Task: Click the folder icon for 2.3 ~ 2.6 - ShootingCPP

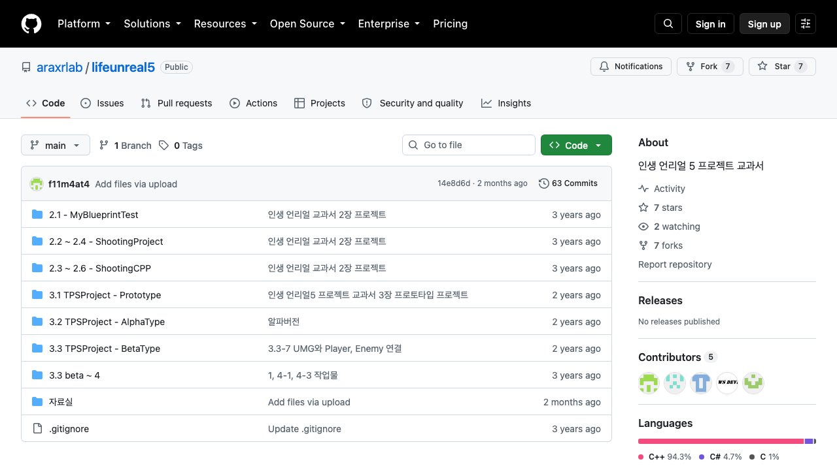Action: tap(37, 268)
